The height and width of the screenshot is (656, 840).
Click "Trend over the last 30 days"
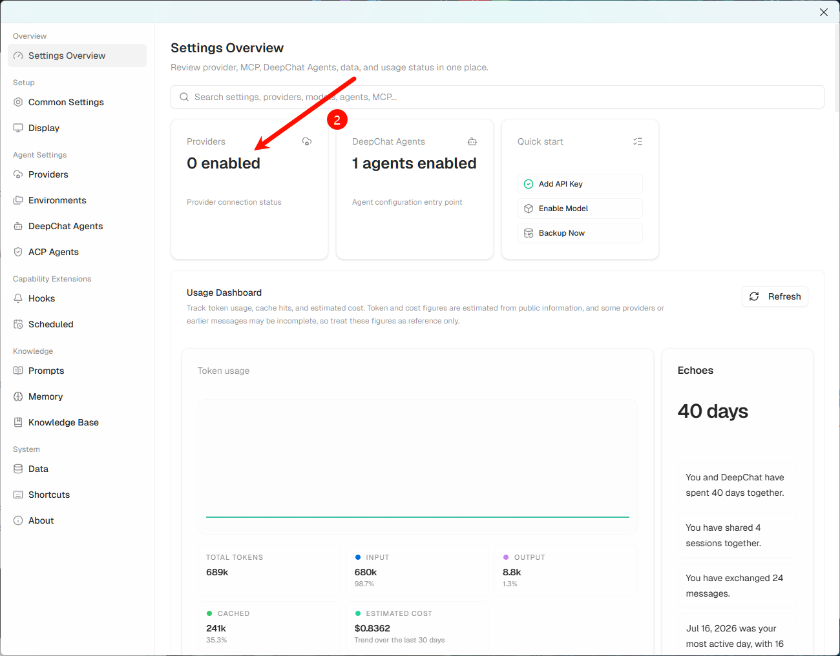click(x=399, y=641)
